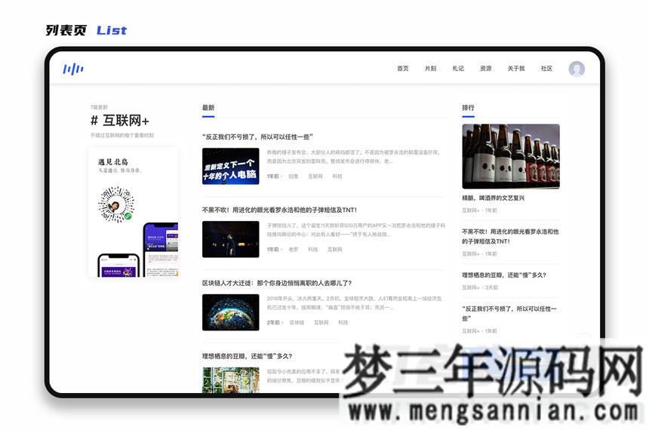Screen dimensions: 649x430
Task: Open 最新 article "反正我们不亏损了，所以可以任性一些"
Action: [x=257, y=137]
